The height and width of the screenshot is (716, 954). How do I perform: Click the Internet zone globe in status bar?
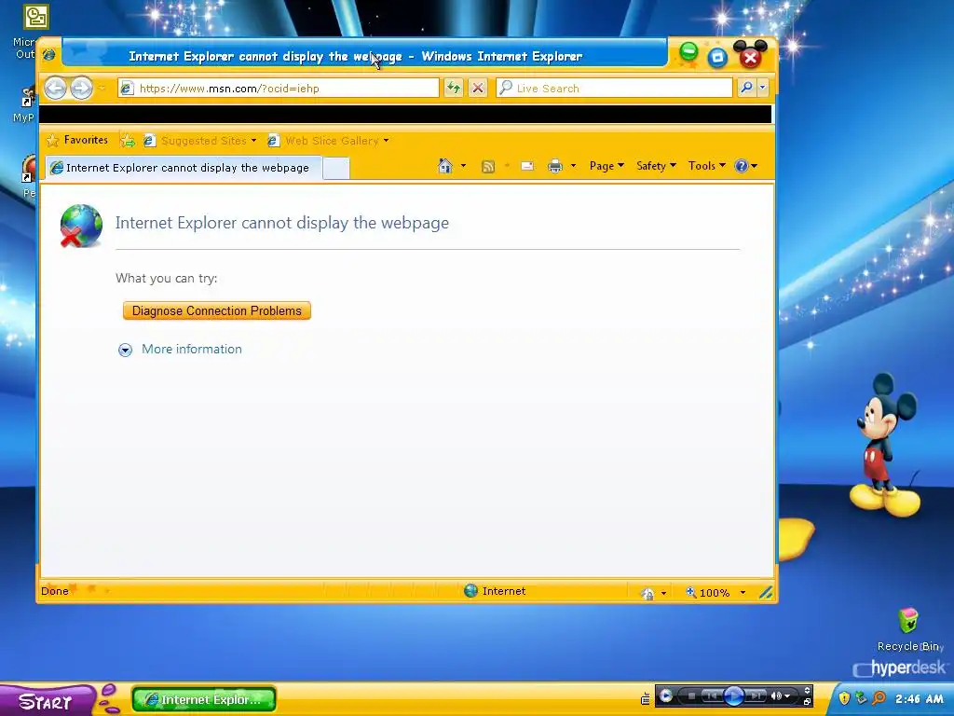coord(470,590)
